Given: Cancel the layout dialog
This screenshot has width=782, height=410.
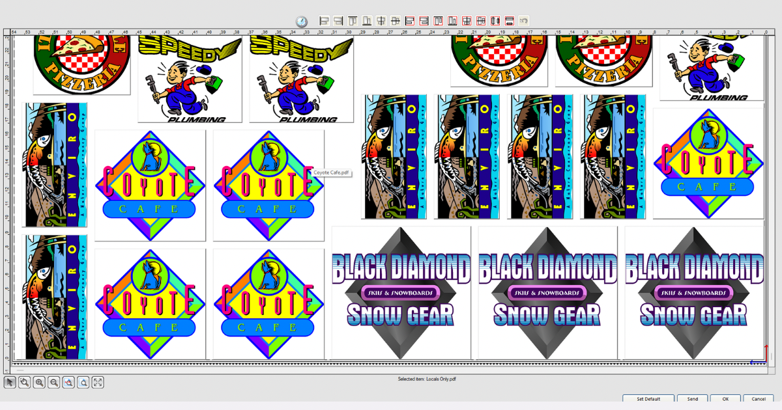Looking at the screenshot, I should coord(759,399).
